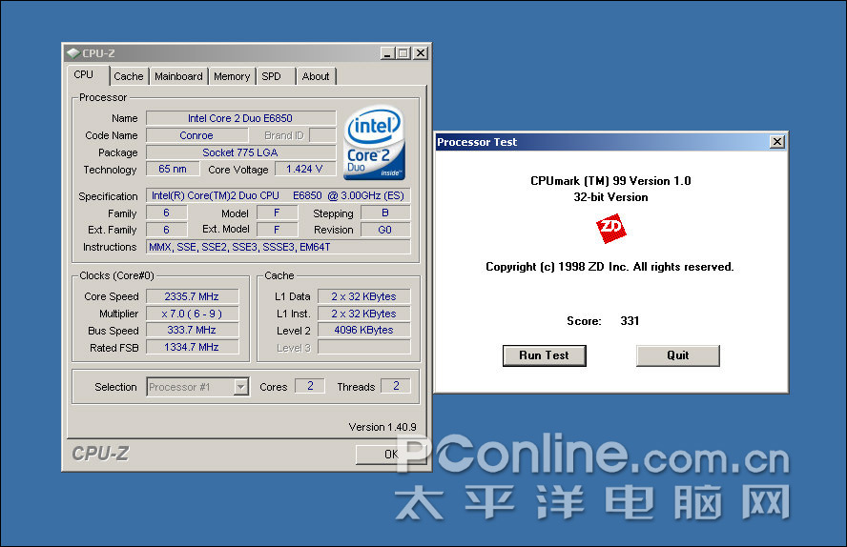This screenshot has width=847, height=547.
Task: Click the Ext. Family value field
Action: coord(167,230)
